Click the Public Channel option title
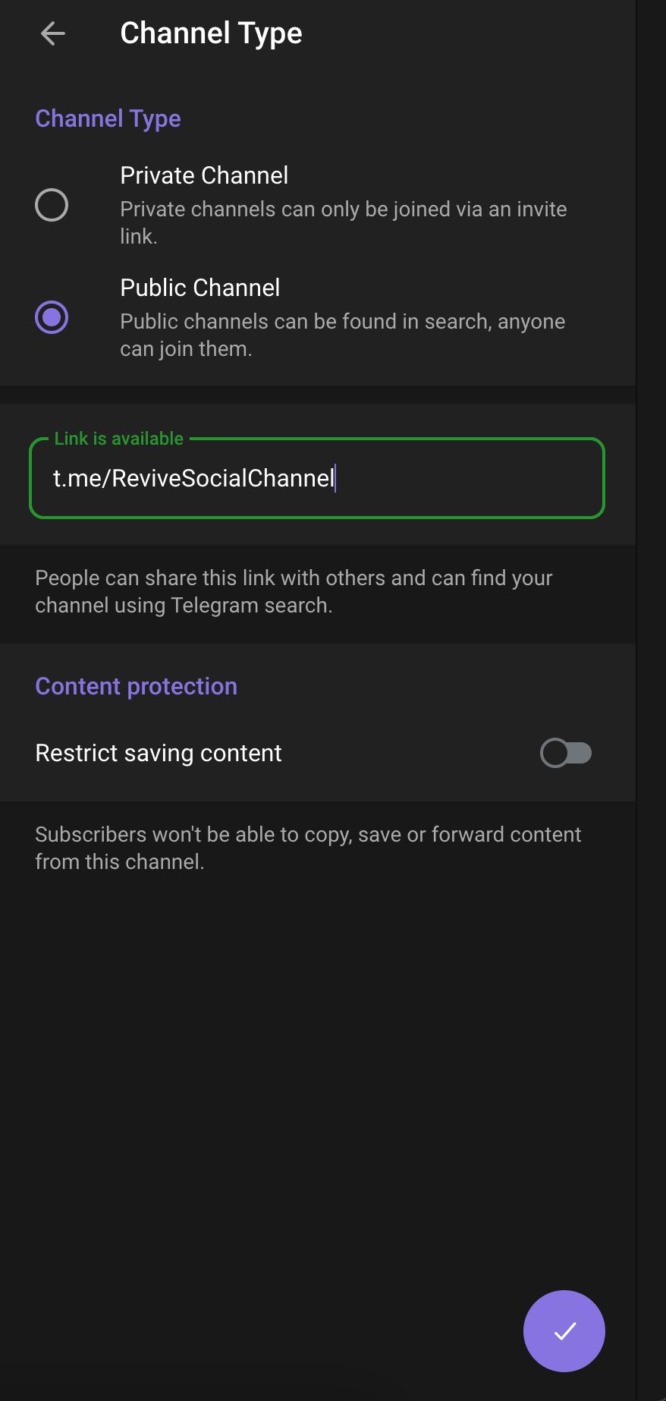 (x=200, y=288)
